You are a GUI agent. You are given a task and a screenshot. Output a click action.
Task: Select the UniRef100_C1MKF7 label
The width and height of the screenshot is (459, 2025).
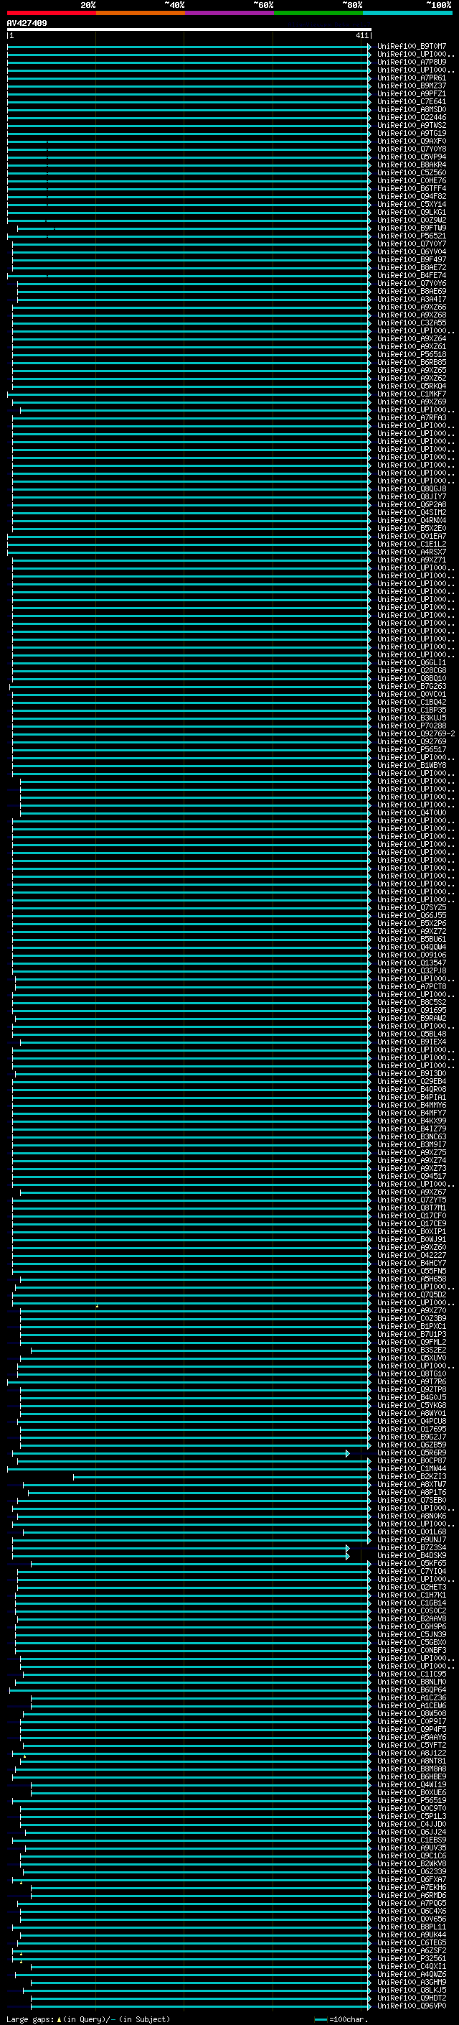pos(412,394)
